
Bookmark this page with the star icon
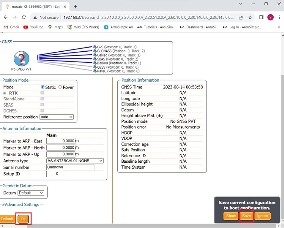tap(250, 17)
